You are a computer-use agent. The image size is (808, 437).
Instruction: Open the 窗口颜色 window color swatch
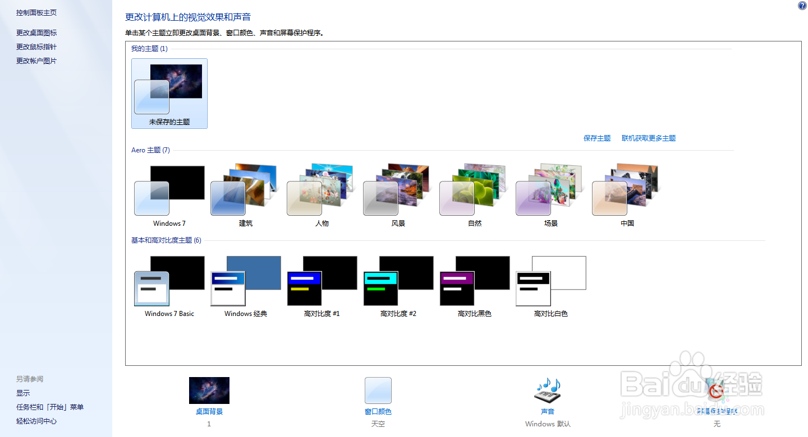378,390
